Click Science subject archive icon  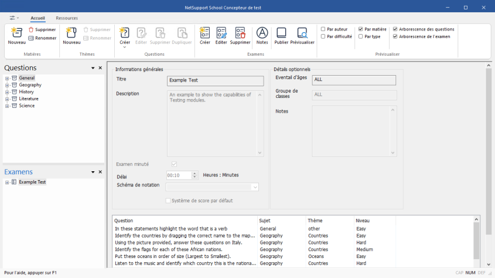coord(14,106)
